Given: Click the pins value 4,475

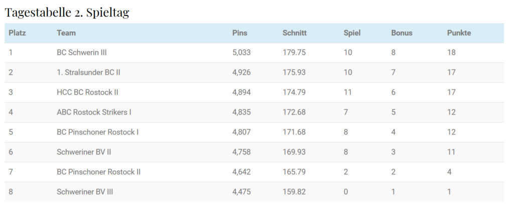Looking at the screenshot, I should coord(241,192).
